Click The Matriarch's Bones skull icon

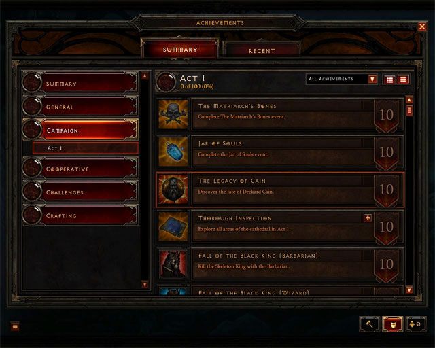[x=173, y=114]
